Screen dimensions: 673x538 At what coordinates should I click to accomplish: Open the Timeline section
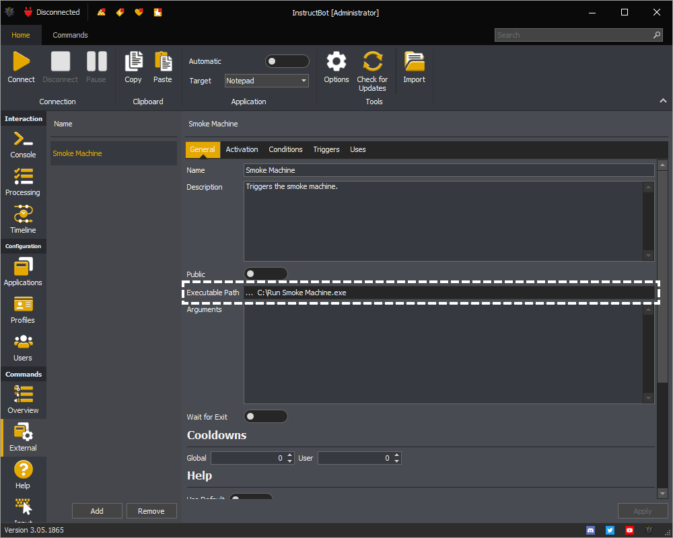(23, 220)
